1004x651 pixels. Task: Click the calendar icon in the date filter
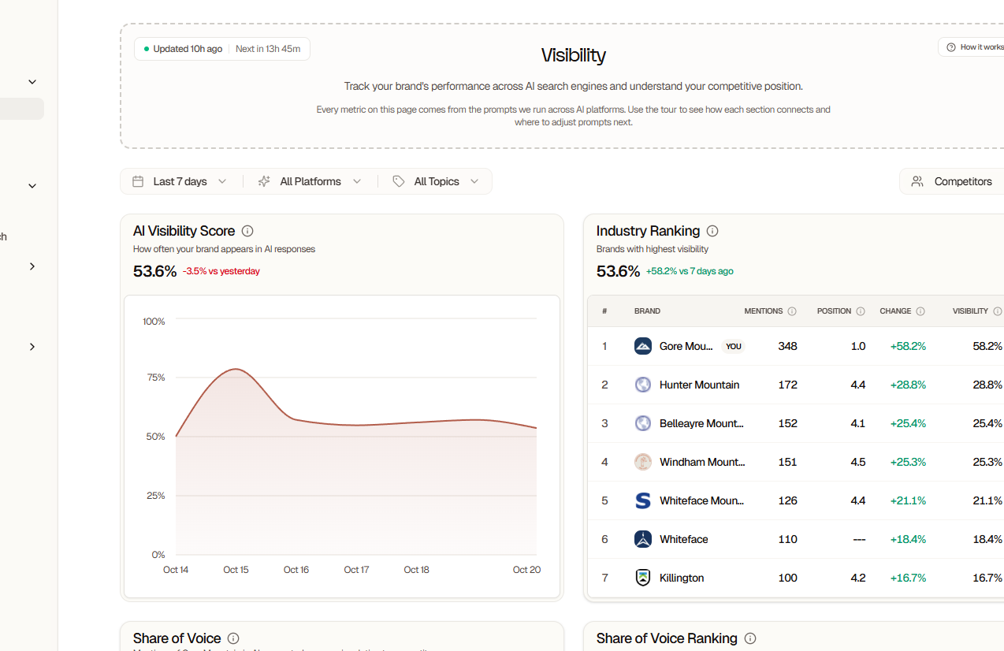[139, 180]
